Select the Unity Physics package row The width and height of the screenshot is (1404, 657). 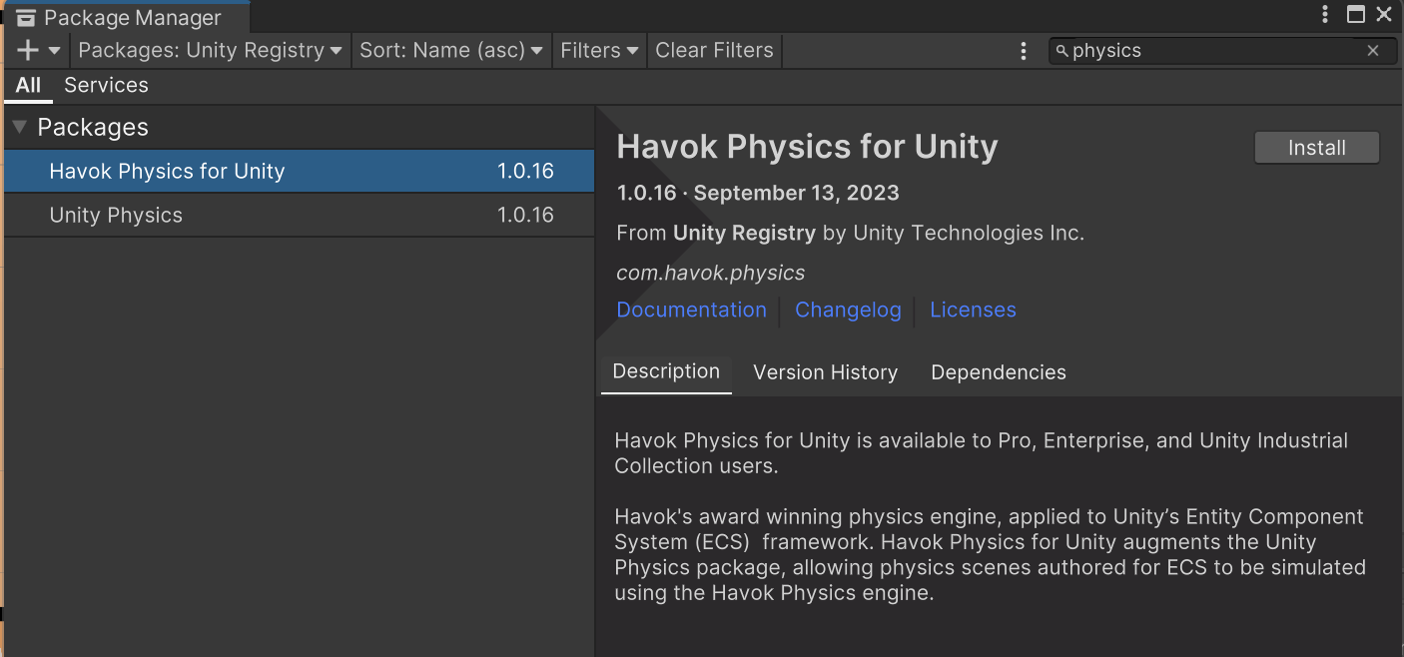point(300,215)
